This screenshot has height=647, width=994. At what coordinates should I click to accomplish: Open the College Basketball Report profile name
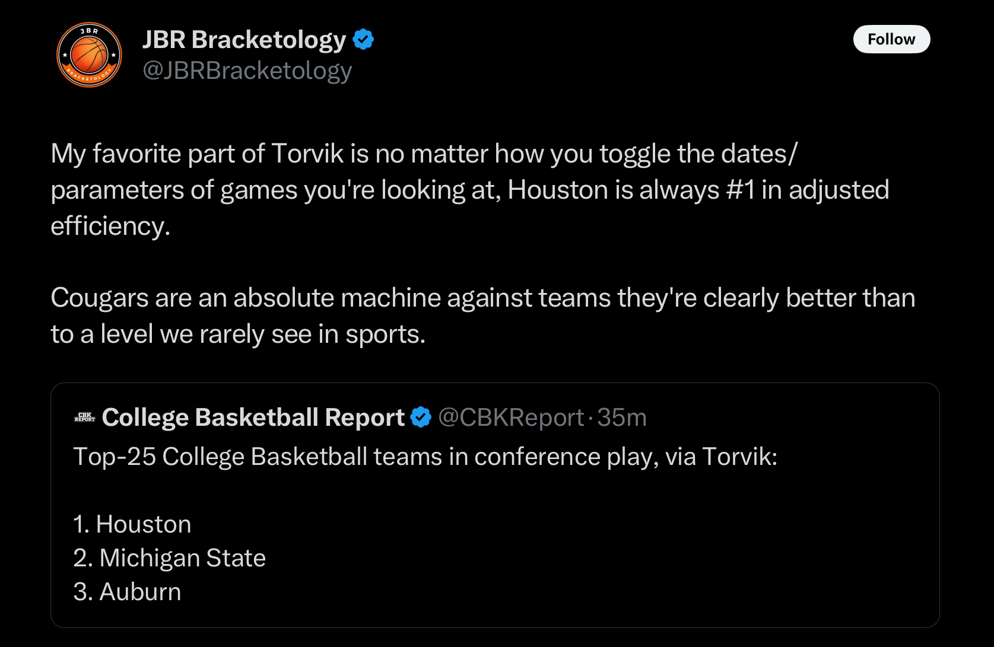click(x=253, y=417)
